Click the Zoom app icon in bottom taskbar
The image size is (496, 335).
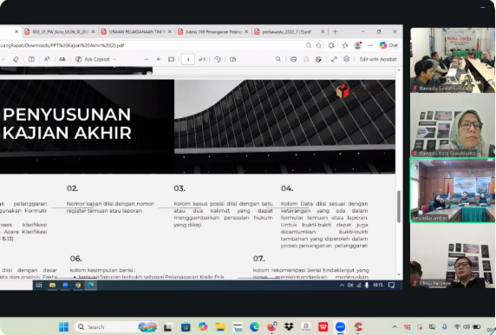(341, 327)
